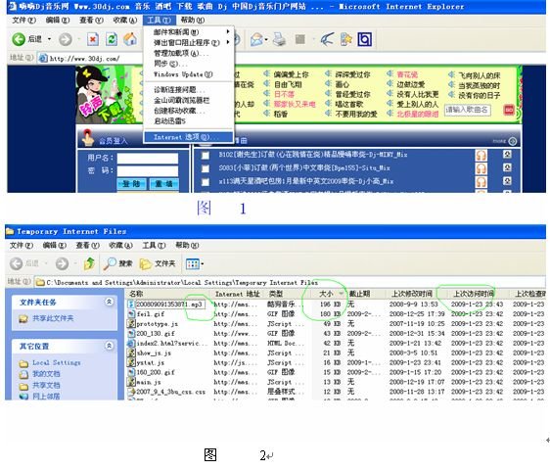550x470 pixels.
Task: Click the 上次访问时间 column header
Action: click(x=475, y=294)
